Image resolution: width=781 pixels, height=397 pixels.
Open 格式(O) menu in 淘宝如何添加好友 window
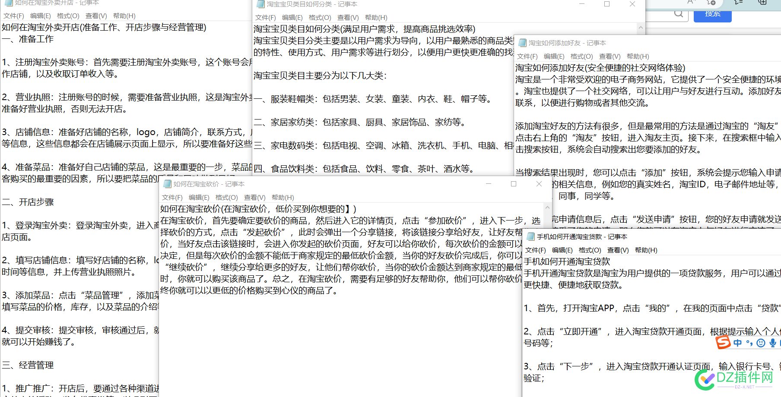point(582,57)
